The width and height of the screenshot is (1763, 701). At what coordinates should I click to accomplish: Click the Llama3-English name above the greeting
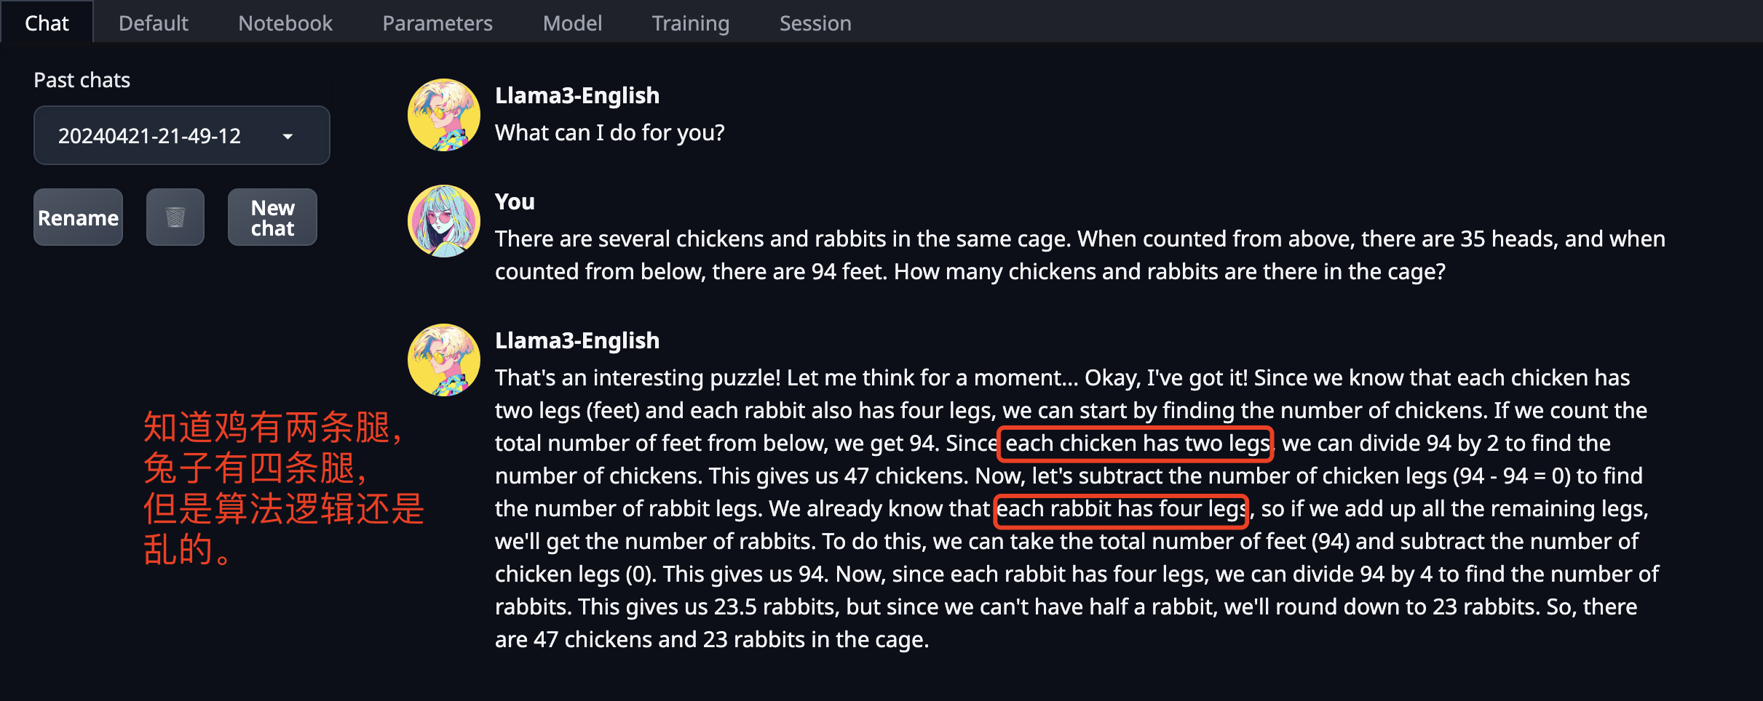click(x=577, y=95)
